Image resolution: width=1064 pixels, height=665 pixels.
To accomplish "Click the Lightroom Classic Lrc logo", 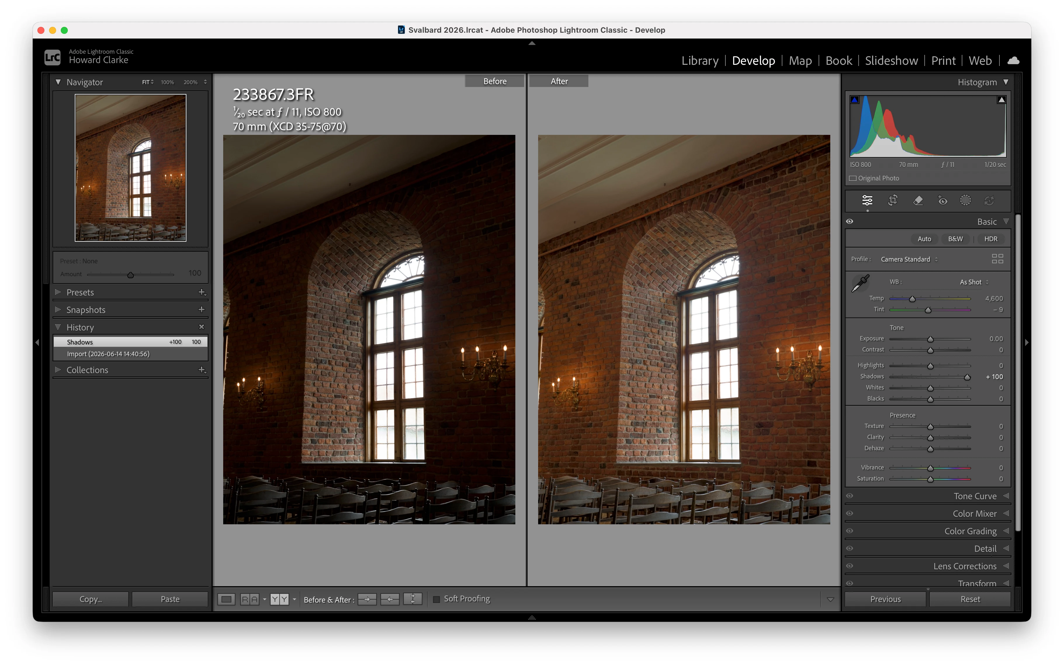I will tap(52, 57).
